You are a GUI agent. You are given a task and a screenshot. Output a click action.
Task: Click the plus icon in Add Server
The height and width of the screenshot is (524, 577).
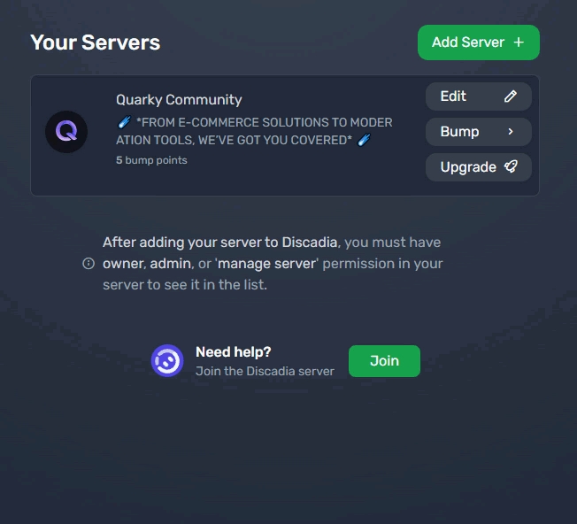coord(519,42)
